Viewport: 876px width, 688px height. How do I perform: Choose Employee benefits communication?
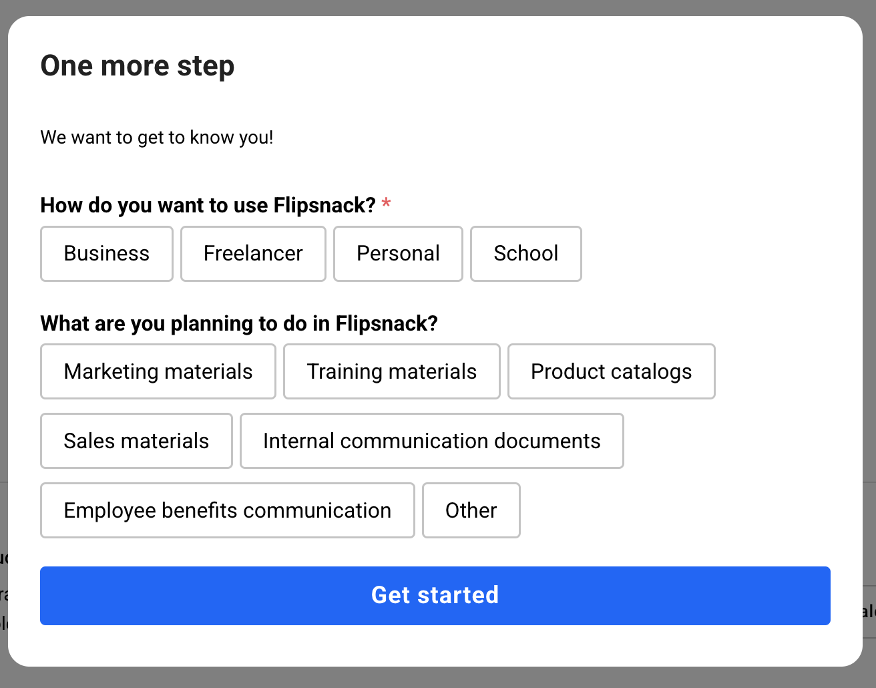pyautogui.click(x=227, y=510)
